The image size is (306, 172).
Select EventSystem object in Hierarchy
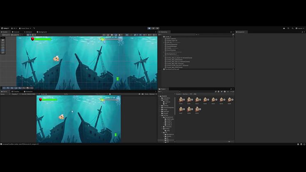pos(171,49)
